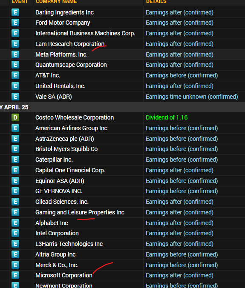This screenshot has width=245, height=288.
Task: Click Vale SA (ADR) company name
Action: coord(54,97)
